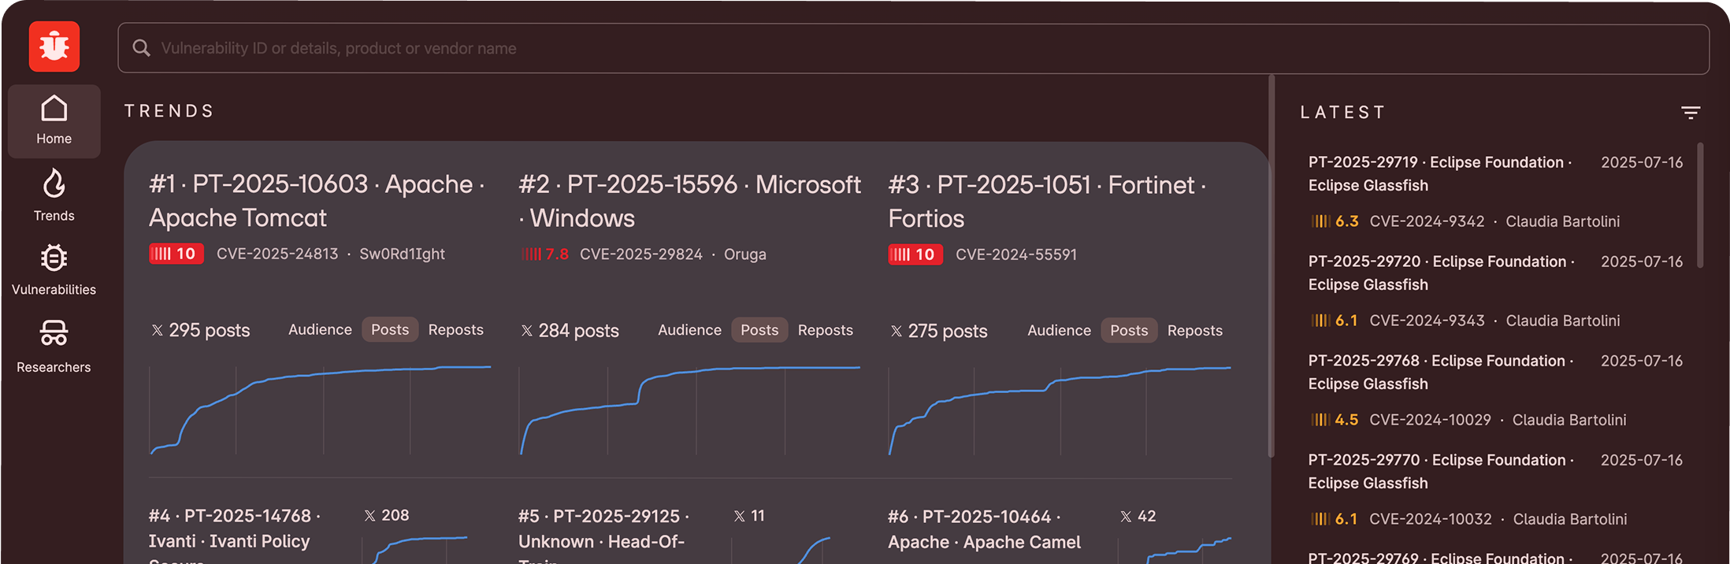Switch Microsoft Windows chart to Reposts
The height and width of the screenshot is (564, 1730).
tap(825, 330)
